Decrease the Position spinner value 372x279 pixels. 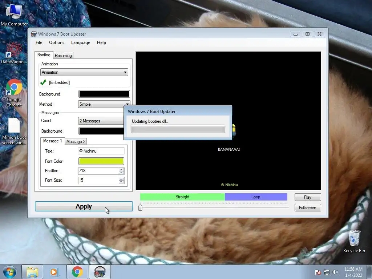click(x=121, y=173)
